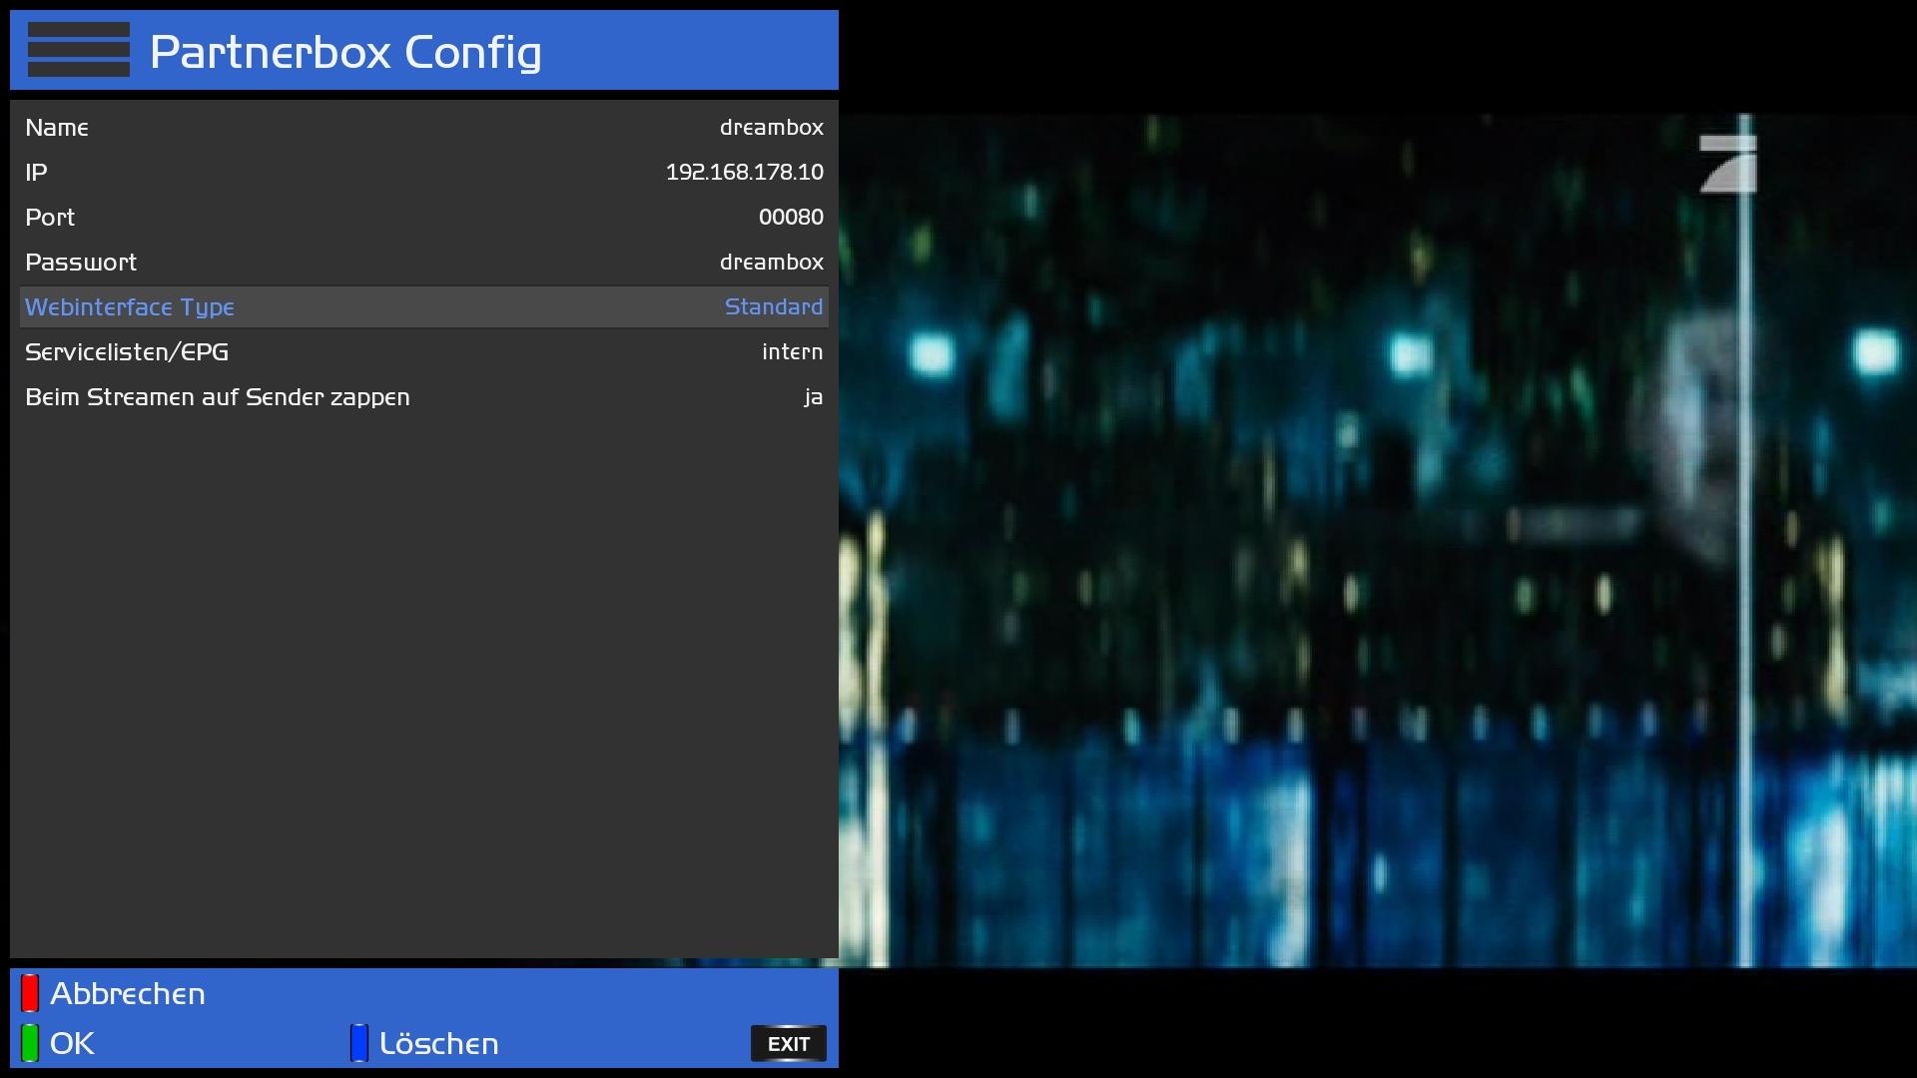Click the OK label
Viewport: 1917px width, 1078px height.
coord(72,1044)
